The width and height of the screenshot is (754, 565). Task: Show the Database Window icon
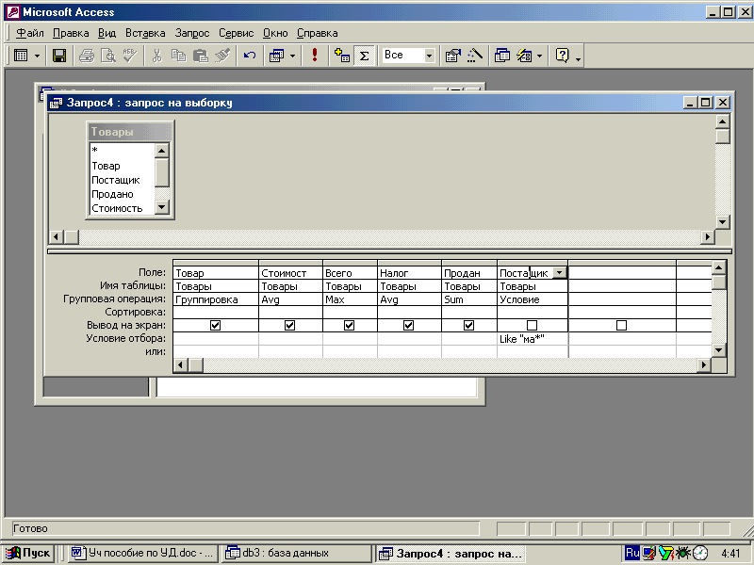tap(502, 56)
